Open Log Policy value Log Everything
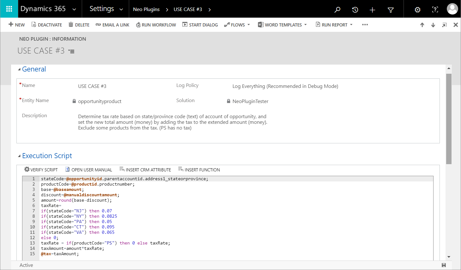Image resolution: width=461 pixels, height=270 pixels. coord(285,86)
